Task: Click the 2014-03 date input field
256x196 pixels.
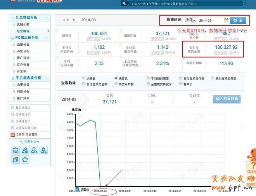Action: point(210,20)
